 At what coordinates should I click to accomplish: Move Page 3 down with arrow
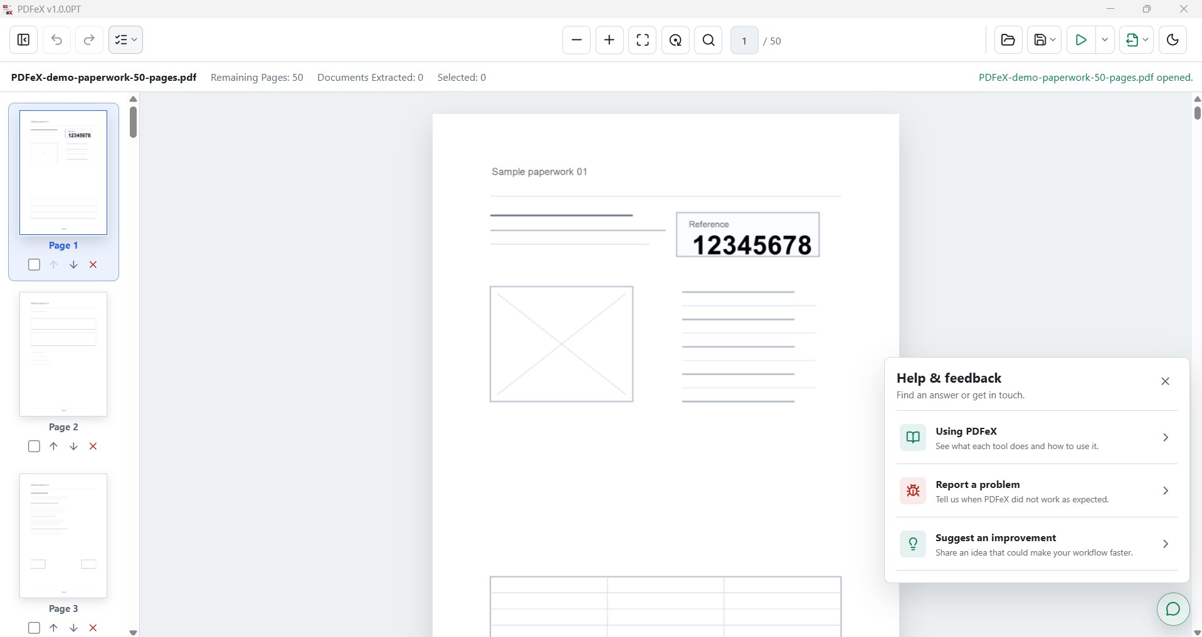[73, 628]
